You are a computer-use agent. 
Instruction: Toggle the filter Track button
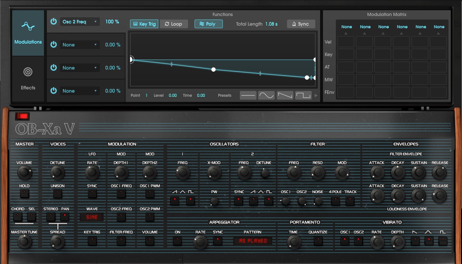pyautogui.click(x=350, y=201)
